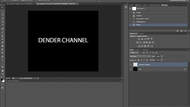Add Curves adjustment
Image resolution: width=190 pixels, height=107 pixels.
point(145,39)
